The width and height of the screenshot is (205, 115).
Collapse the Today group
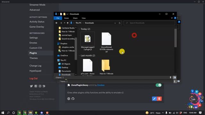point(79,29)
